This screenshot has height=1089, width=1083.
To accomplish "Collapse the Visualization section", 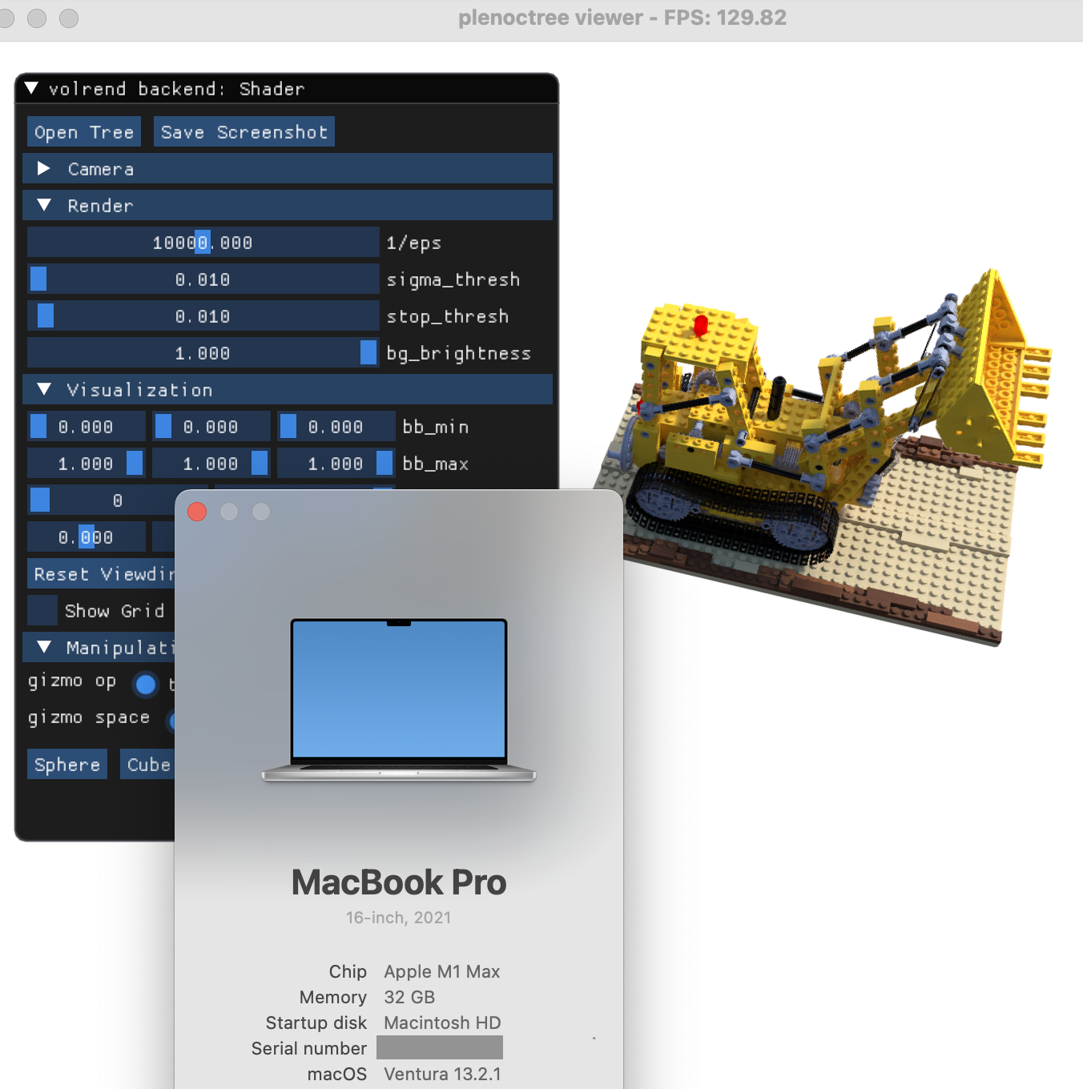I will point(288,390).
